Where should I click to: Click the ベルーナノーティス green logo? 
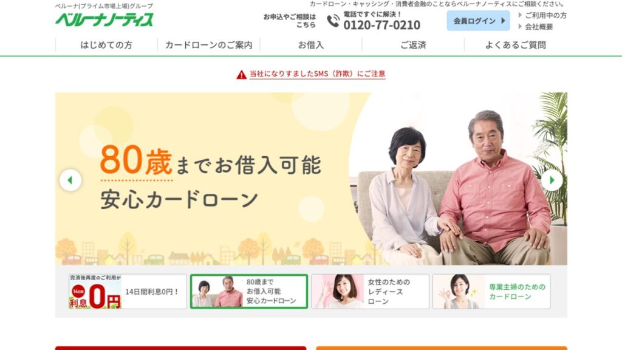pos(104,19)
